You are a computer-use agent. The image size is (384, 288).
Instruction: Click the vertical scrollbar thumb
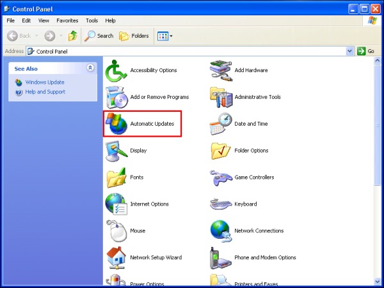(378, 125)
